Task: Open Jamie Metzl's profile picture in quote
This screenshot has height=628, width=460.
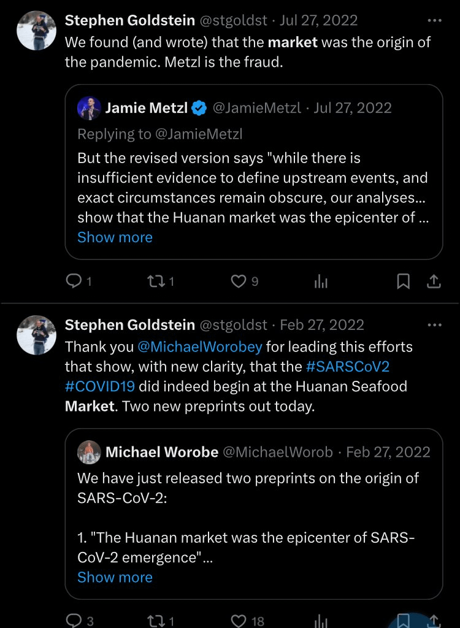Action: (89, 108)
